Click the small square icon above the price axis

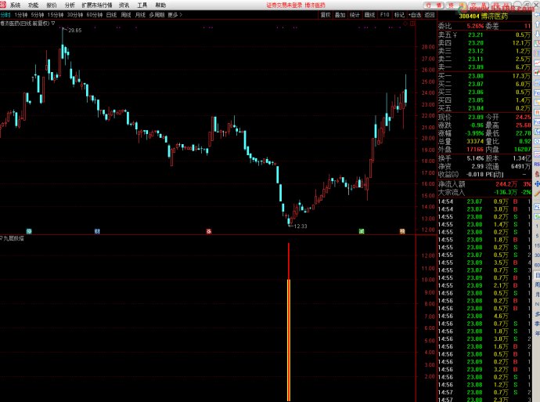tap(412, 24)
